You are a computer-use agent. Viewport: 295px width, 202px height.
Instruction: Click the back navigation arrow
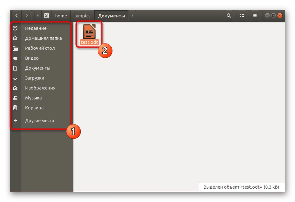(16, 16)
